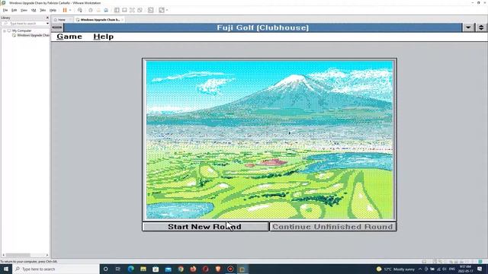488x274 pixels.
Task: Open File Explorer from taskbar
Action: pos(143,269)
